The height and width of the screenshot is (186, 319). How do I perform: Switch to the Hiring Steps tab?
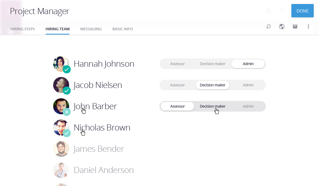click(x=23, y=29)
